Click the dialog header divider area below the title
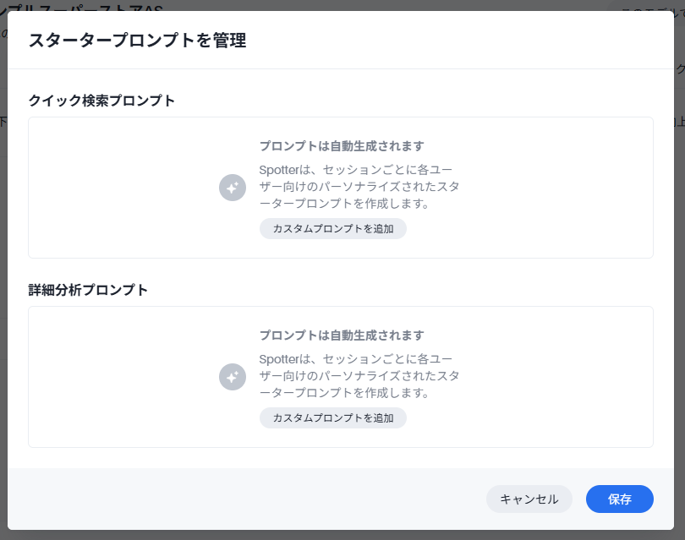Image resolution: width=685 pixels, height=540 pixels. tap(341, 69)
